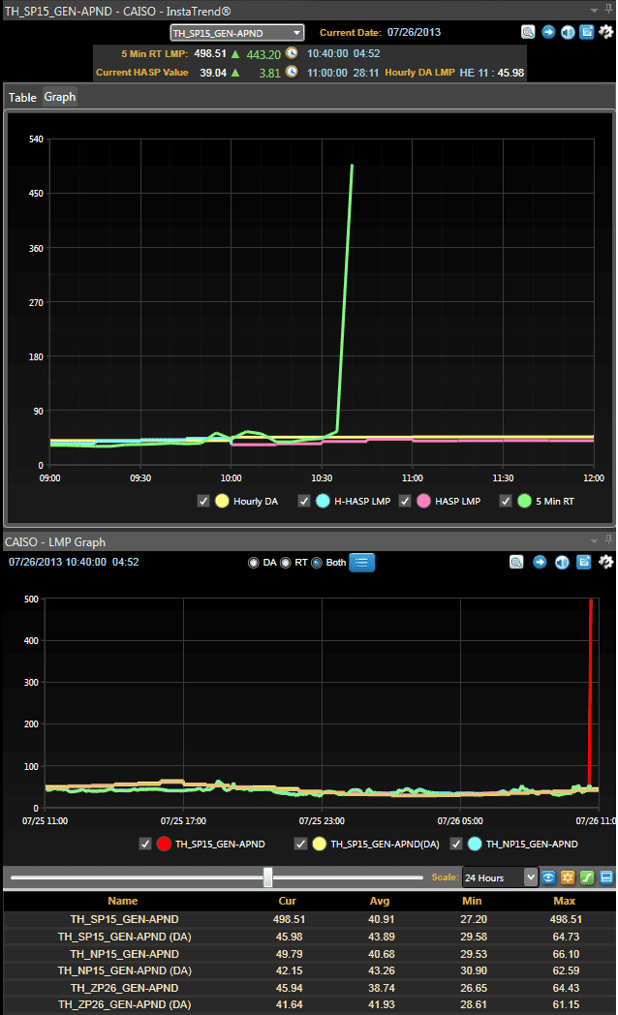618x1015 pixels.
Task: Open the InstaTrend panel title dropdown arrow
Action: pos(594,11)
